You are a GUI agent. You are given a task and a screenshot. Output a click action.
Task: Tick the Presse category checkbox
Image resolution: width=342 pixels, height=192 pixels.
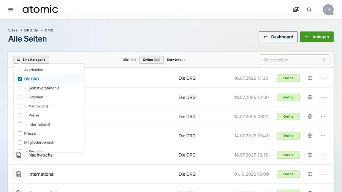point(20,134)
